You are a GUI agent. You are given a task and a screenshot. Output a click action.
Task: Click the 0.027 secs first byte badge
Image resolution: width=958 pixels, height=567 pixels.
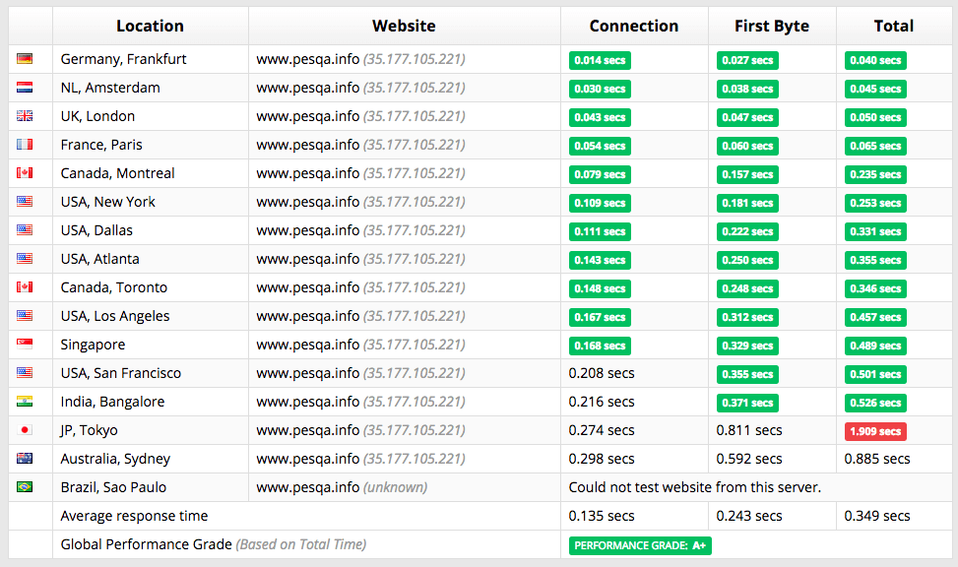pyautogui.click(x=747, y=60)
